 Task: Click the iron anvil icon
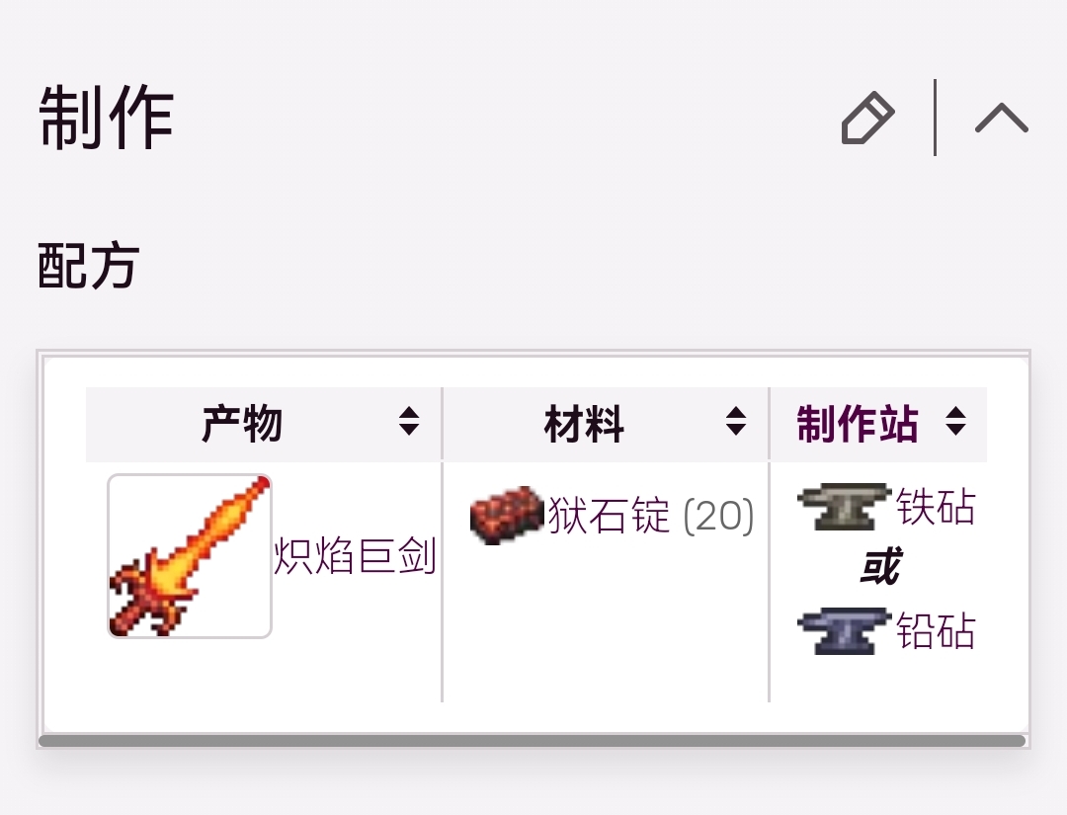point(844,507)
